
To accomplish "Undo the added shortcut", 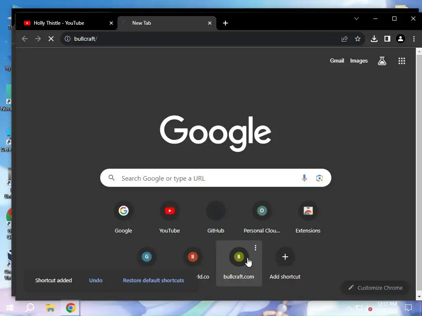I will click(x=96, y=280).
